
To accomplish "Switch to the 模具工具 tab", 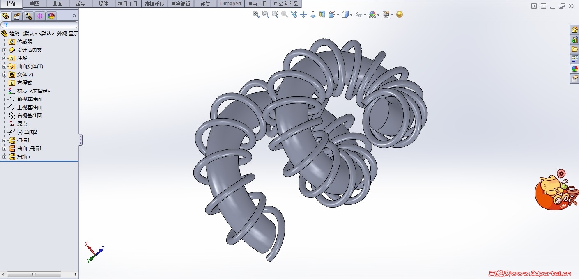I will pos(128,4).
